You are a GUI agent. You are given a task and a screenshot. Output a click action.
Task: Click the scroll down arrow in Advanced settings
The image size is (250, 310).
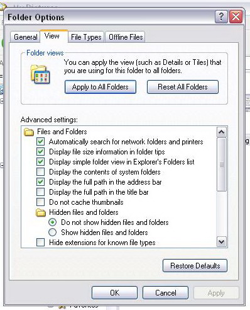coord(222,242)
